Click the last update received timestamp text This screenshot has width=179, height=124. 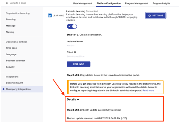[x=97, y=118]
